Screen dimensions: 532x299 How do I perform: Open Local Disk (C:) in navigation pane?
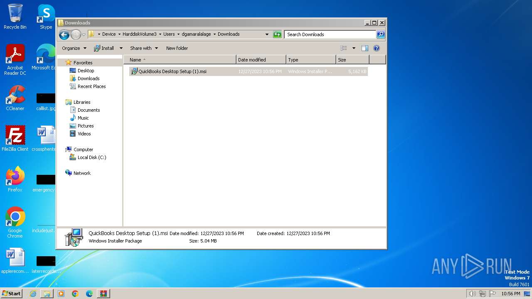(x=92, y=157)
